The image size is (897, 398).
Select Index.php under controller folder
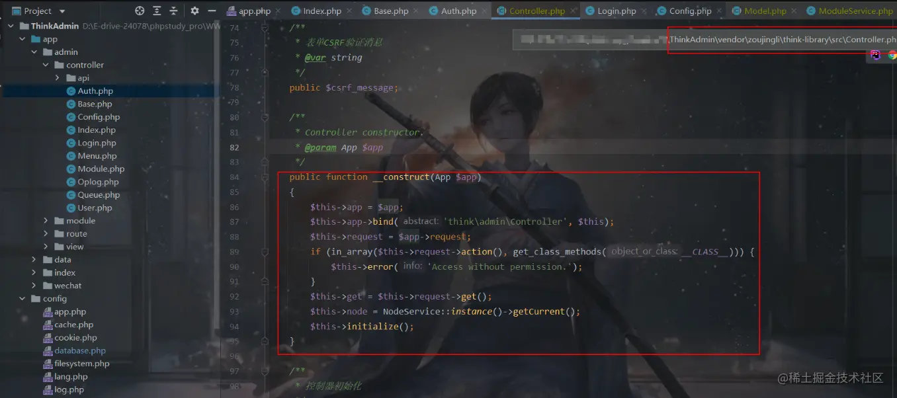point(97,130)
